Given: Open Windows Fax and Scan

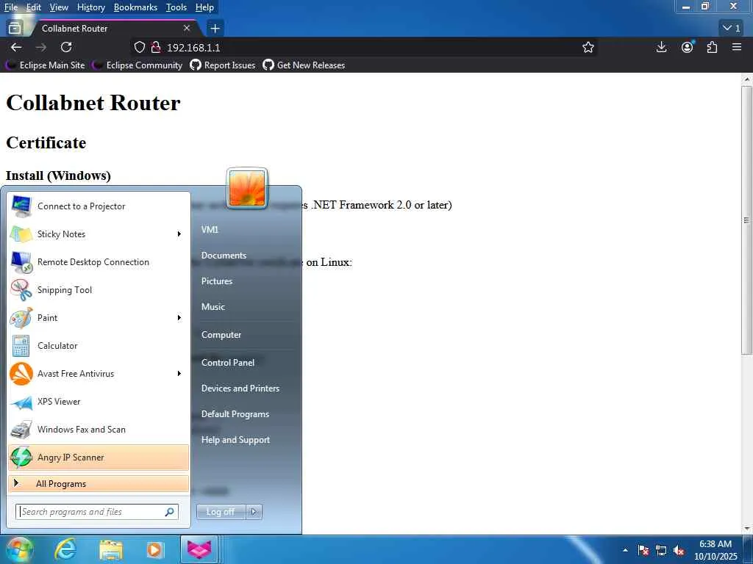Looking at the screenshot, I should [99, 429].
